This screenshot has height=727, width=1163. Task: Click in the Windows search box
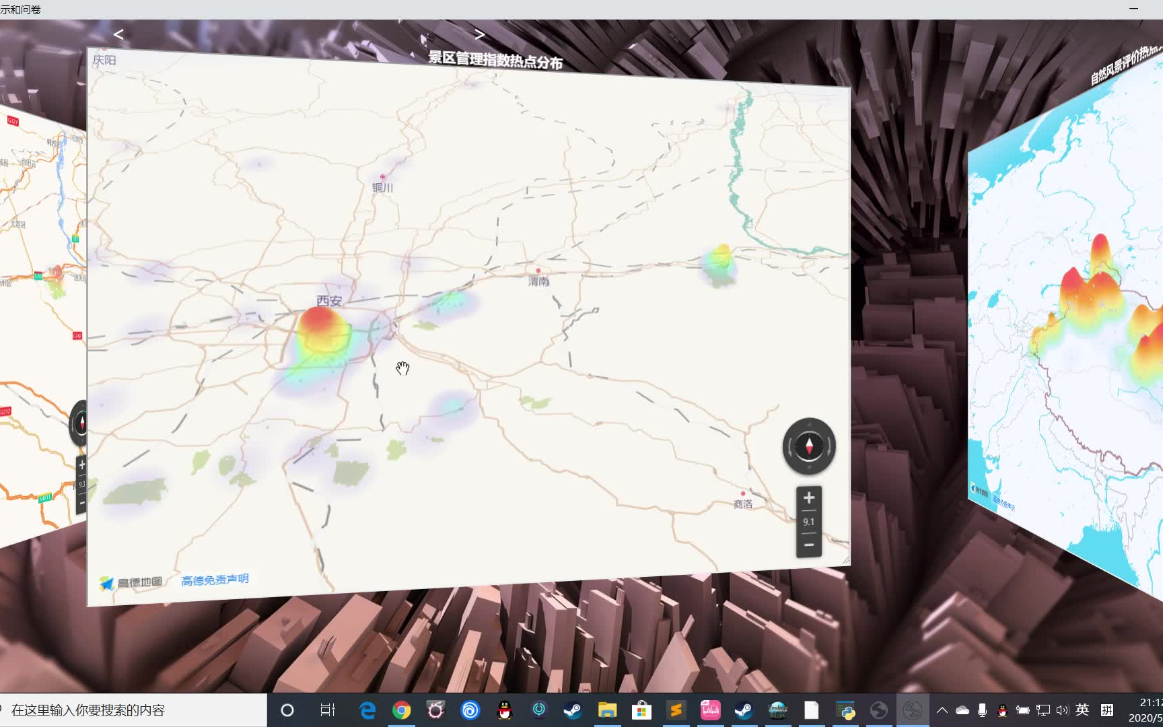click(133, 710)
